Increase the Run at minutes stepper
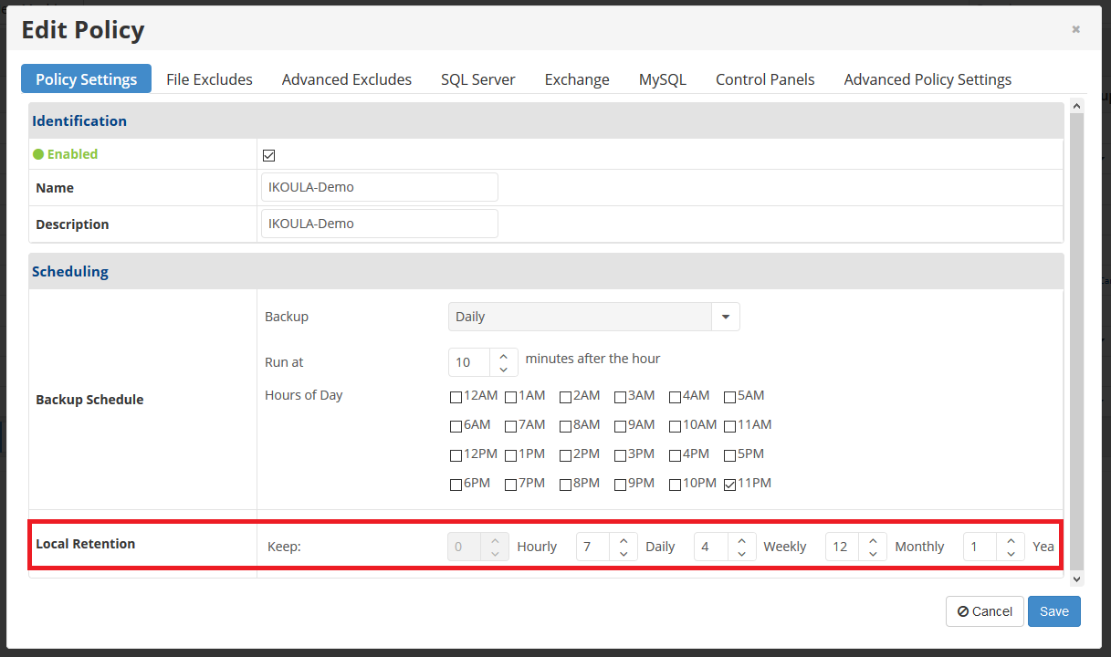The width and height of the screenshot is (1111, 657). click(503, 356)
